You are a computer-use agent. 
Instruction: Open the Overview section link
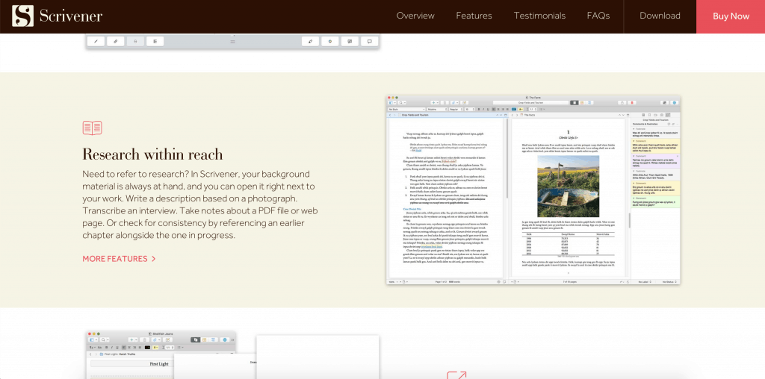415,16
